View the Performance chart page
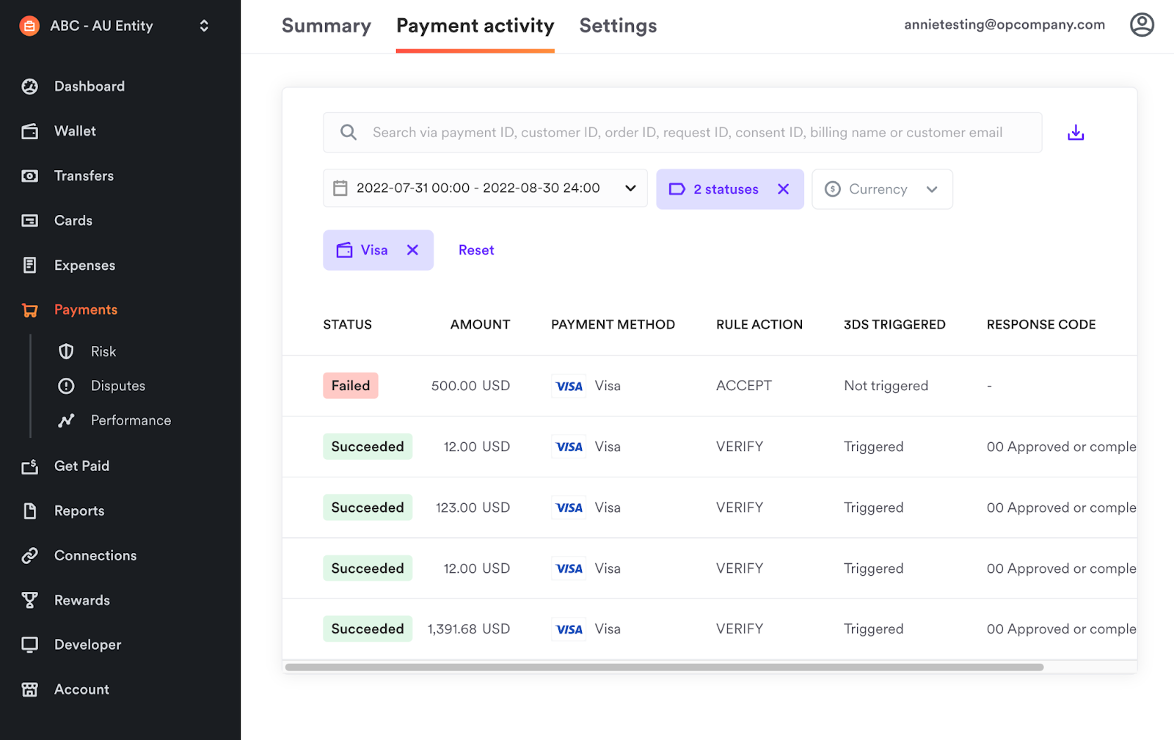 (x=130, y=420)
